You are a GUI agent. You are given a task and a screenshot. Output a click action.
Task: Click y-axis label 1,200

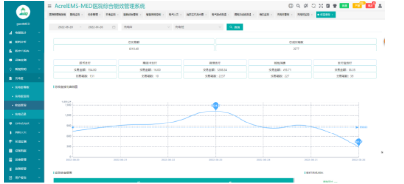pyautogui.click(x=67, y=115)
